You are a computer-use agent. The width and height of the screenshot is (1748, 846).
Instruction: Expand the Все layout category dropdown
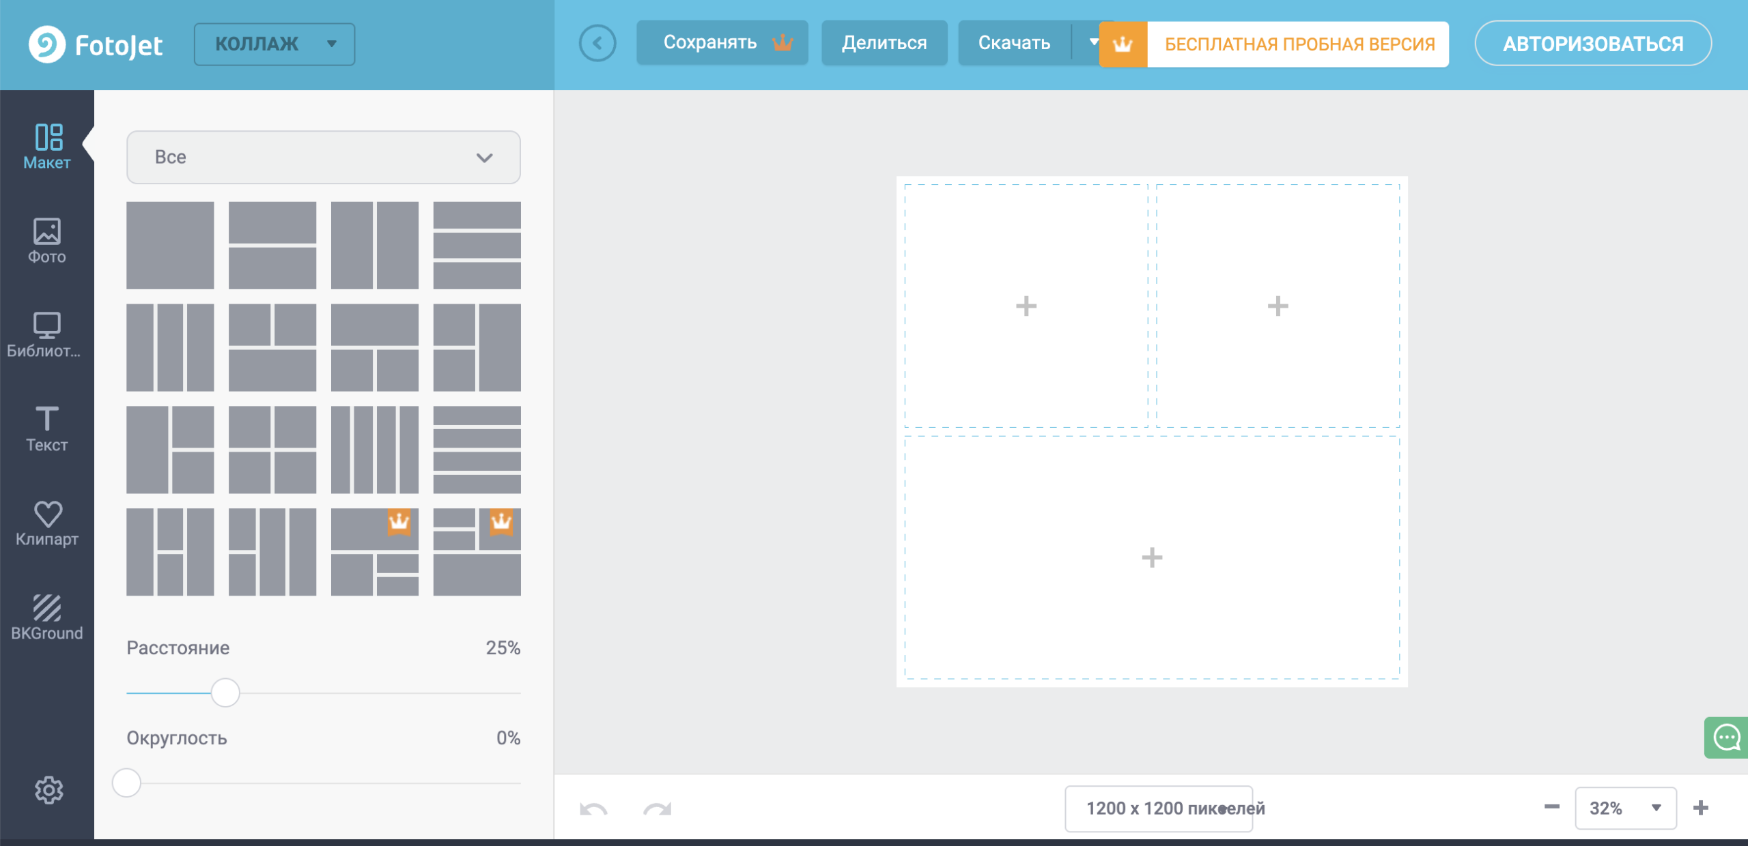pyautogui.click(x=323, y=157)
